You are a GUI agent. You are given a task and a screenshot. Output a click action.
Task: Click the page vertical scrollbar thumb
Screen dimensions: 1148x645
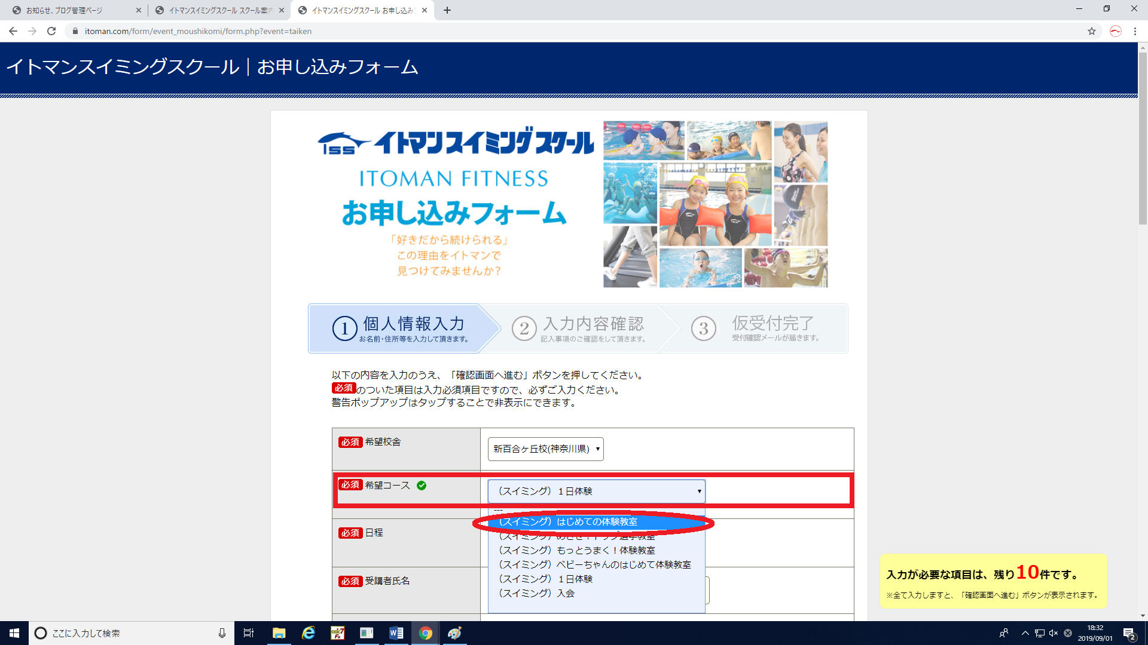click(x=1143, y=138)
